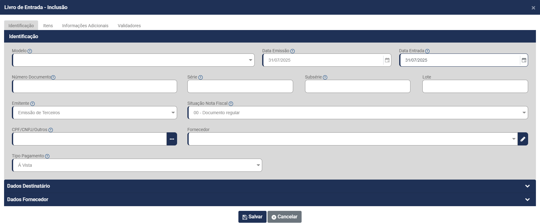Switch to the Itens tab

coord(48,26)
